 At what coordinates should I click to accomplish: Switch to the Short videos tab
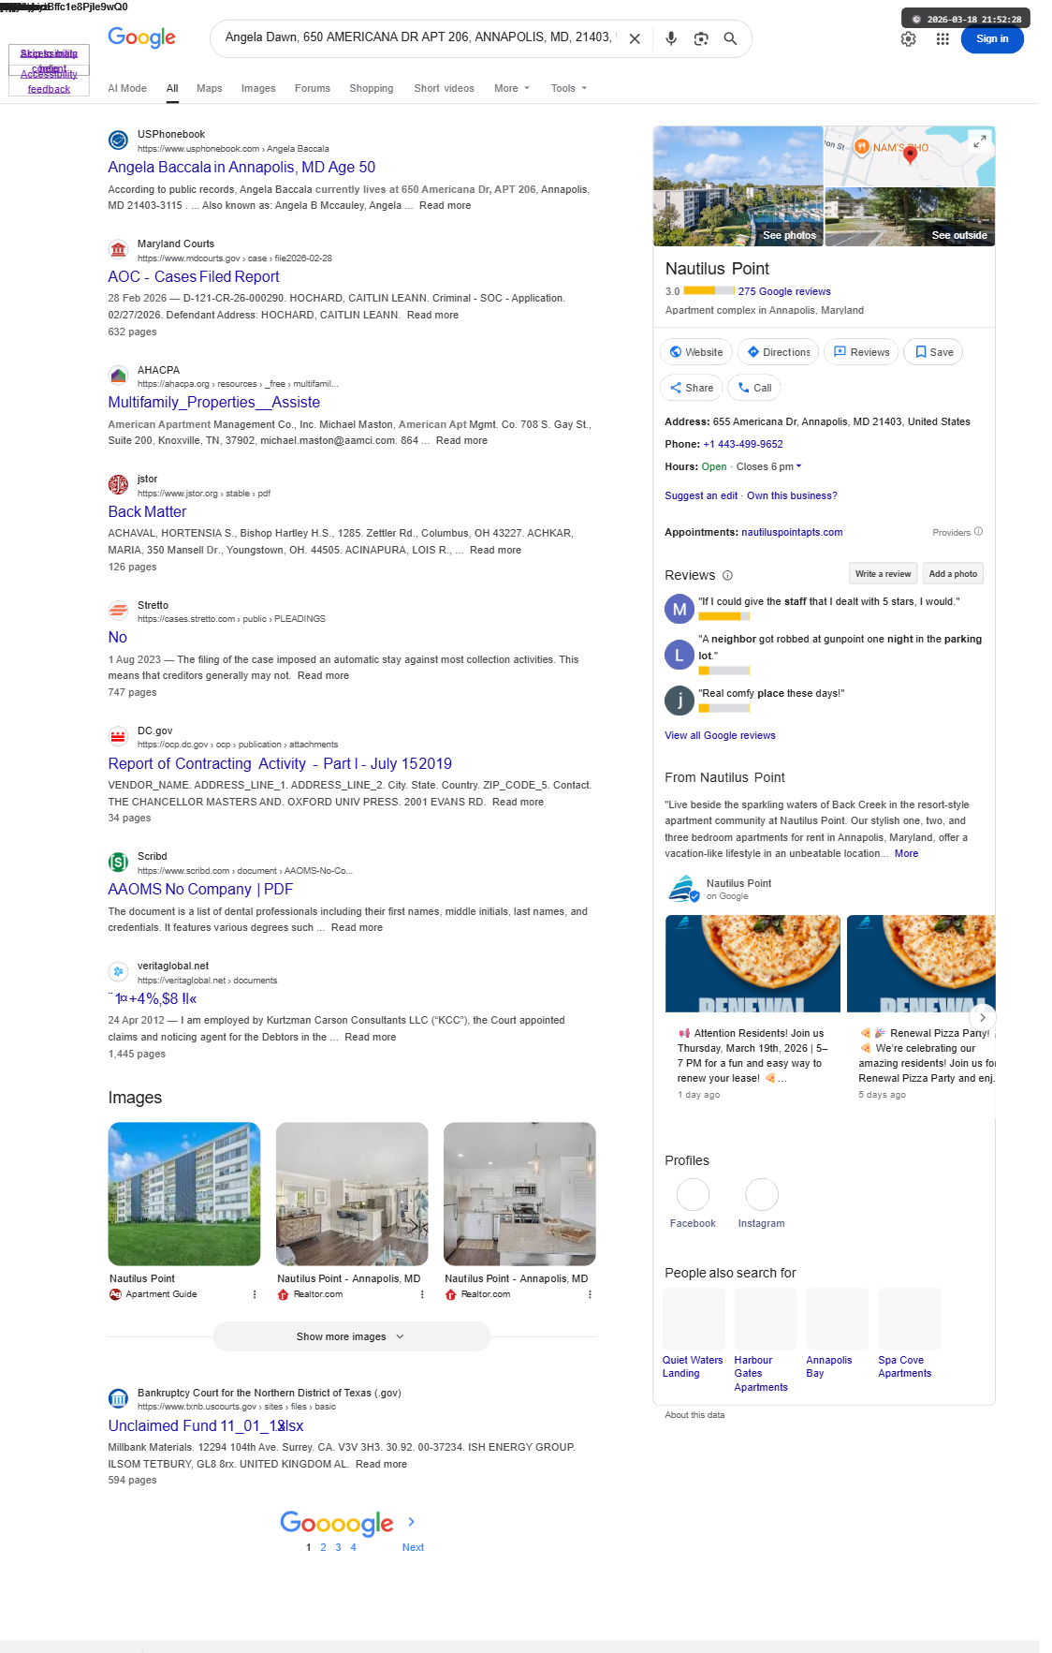coord(445,88)
